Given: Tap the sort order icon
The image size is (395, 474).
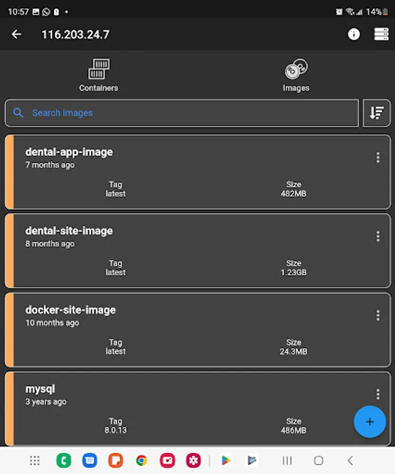Looking at the screenshot, I should 377,113.
